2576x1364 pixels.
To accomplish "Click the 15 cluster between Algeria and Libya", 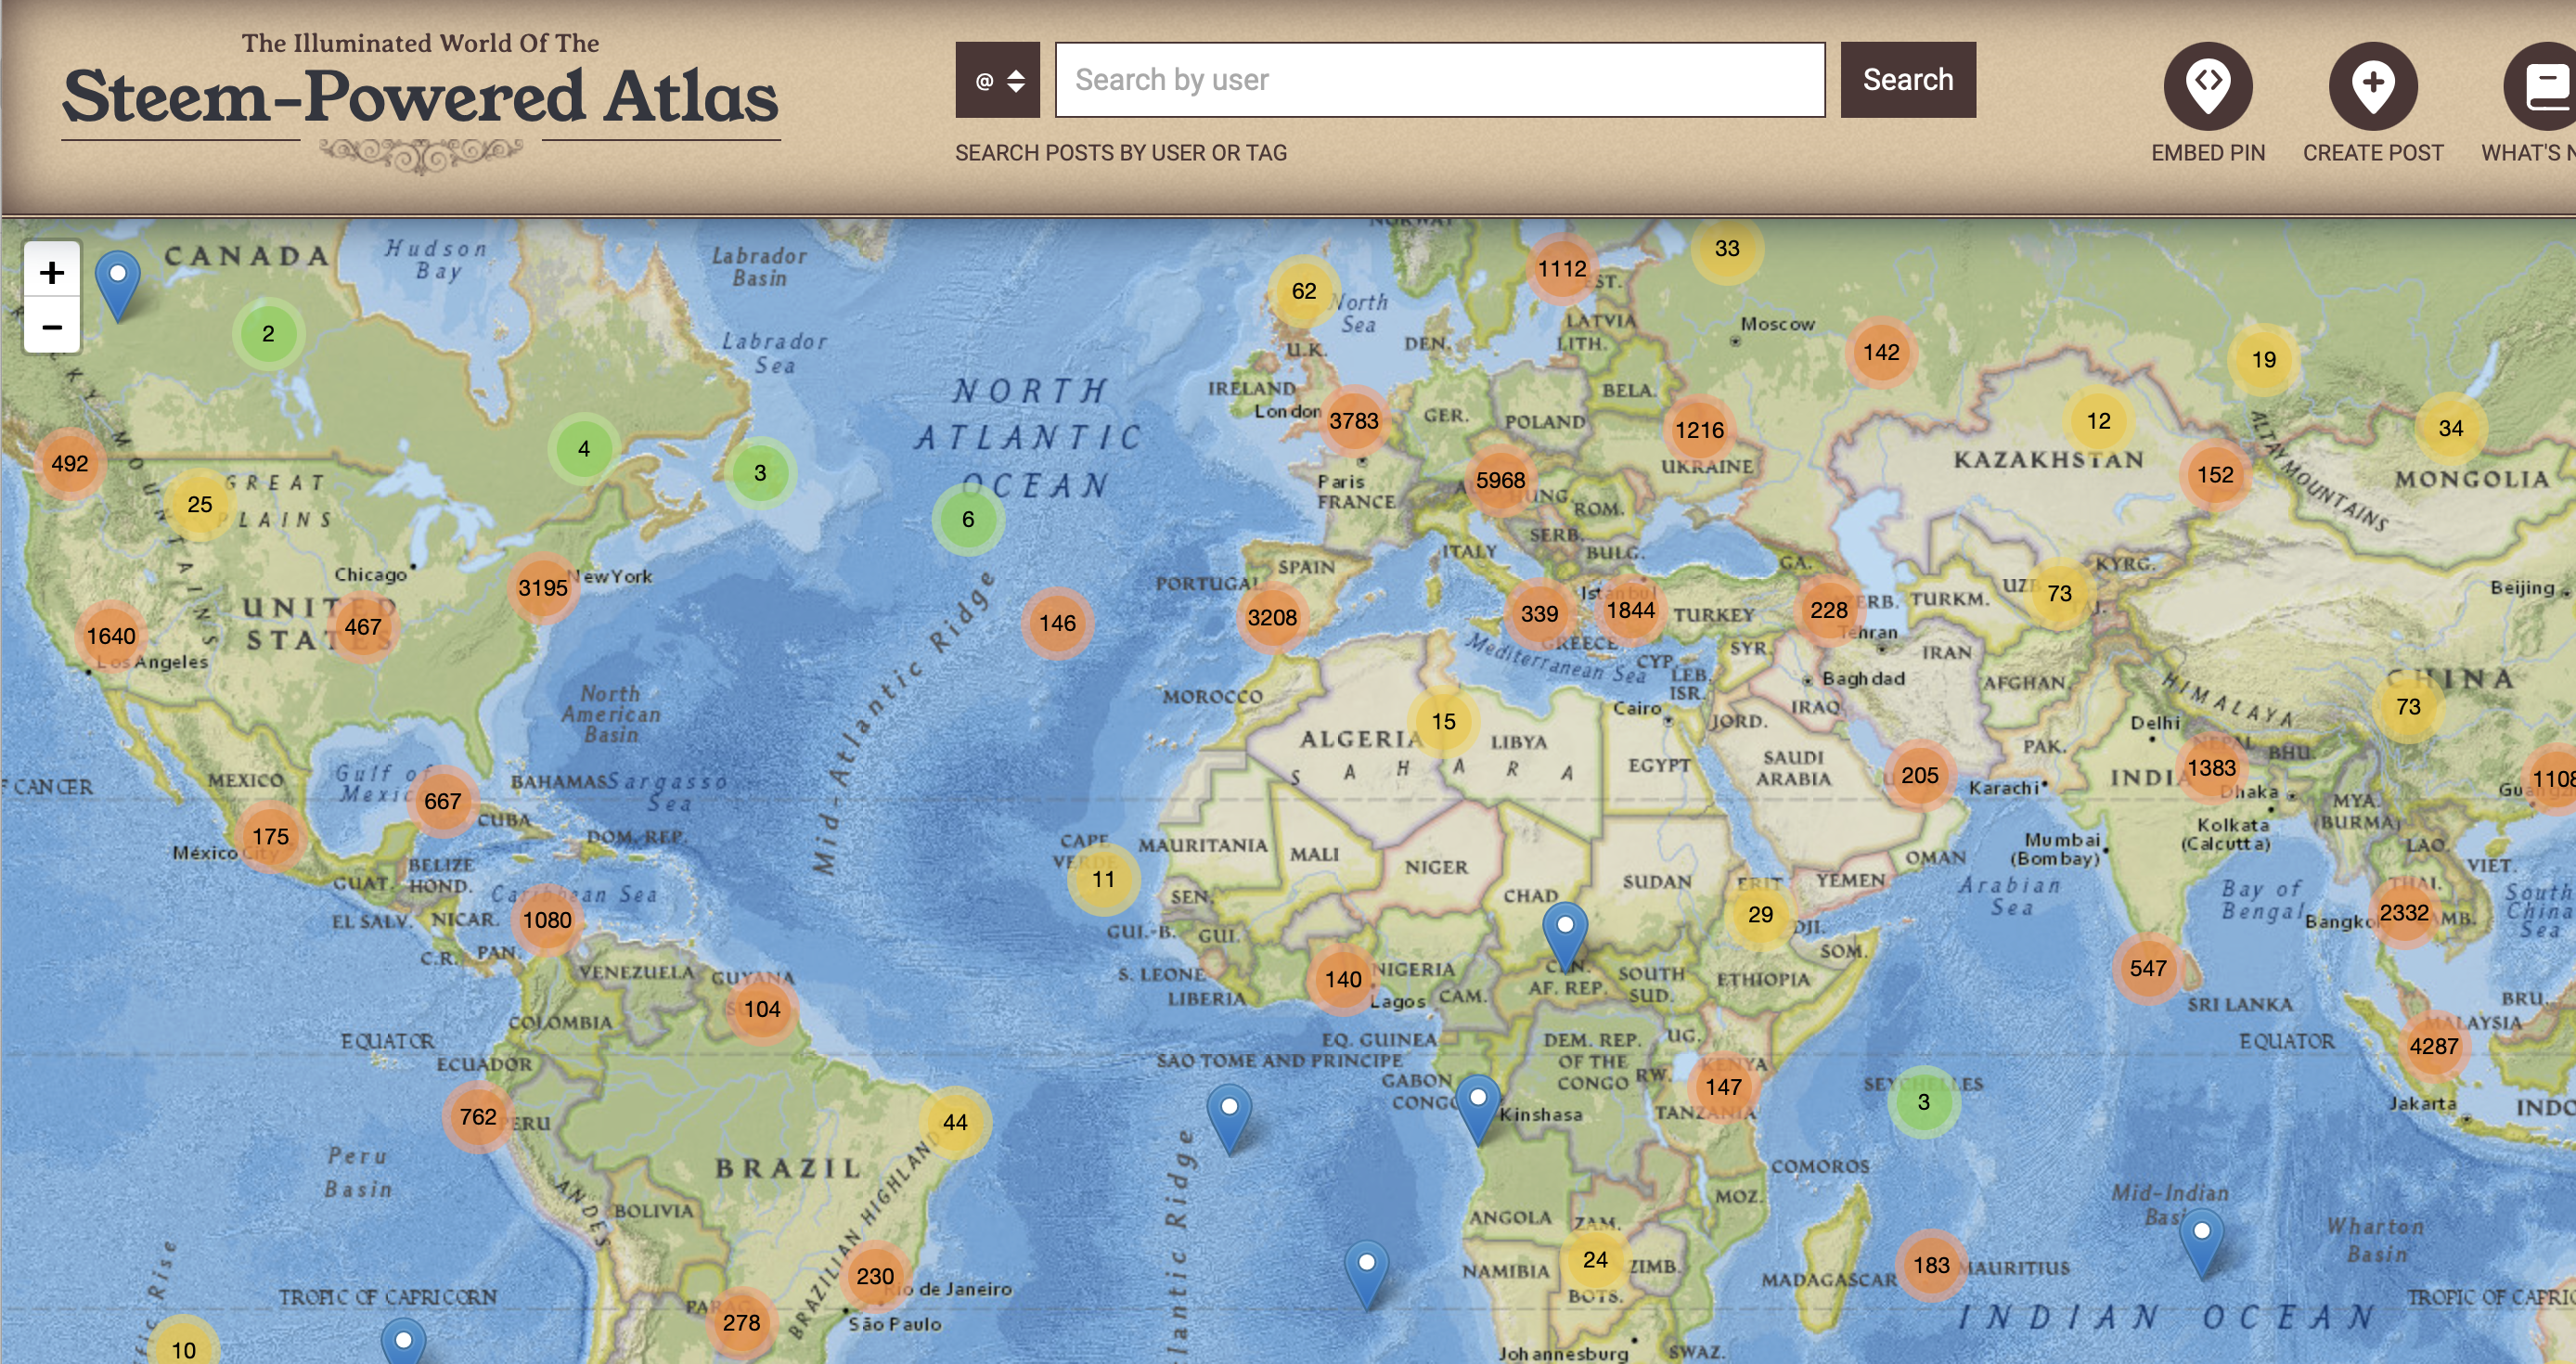I will (1443, 722).
